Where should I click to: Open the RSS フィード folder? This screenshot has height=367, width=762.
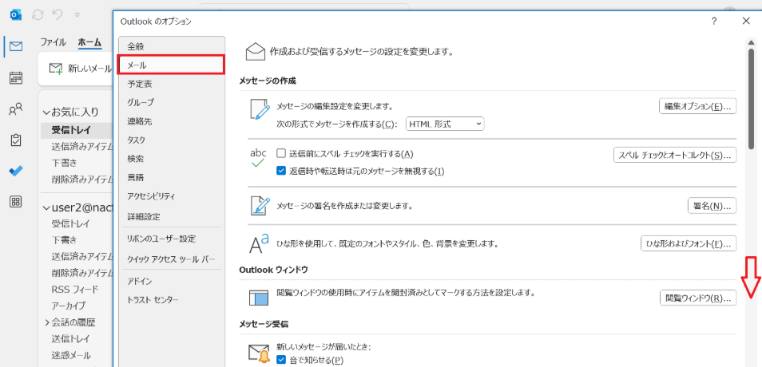[75, 290]
